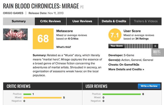
Task: Select the Trailers & Videos tab
Action: tap(146, 21)
